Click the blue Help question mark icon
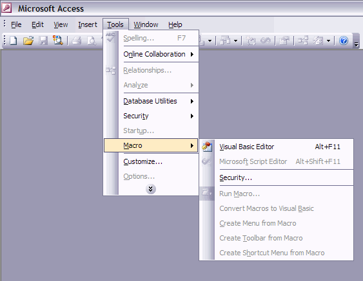This screenshot has height=281, width=363. point(344,41)
